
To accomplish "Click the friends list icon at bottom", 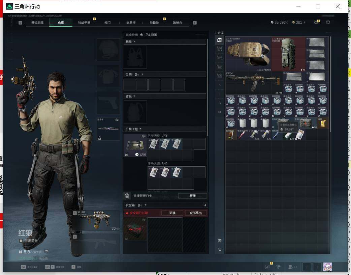I will click(291, 267).
